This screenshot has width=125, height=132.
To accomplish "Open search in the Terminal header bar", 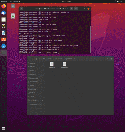I will click(72, 9).
